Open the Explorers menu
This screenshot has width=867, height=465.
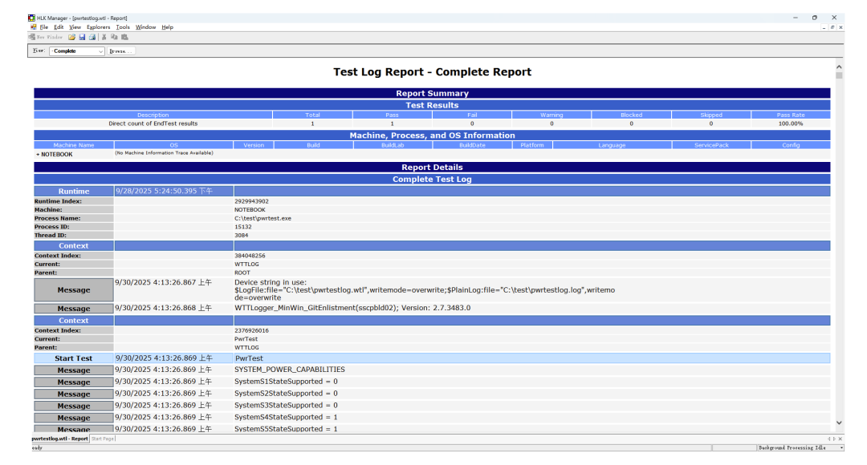coord(99,27)
